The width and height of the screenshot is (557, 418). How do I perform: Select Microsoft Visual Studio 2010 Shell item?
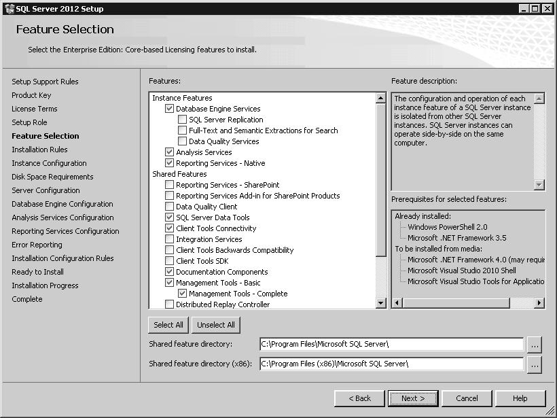(x=461, y=271)
